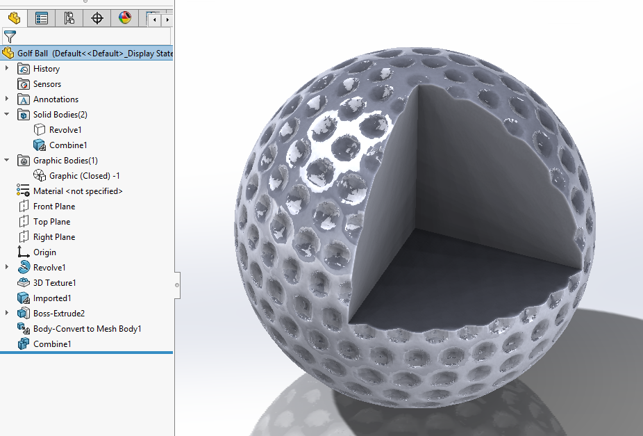The height and width of the screenshot is (436, 643).
Task: Expand the Revolve1 feature node
Action: click(x=6, y=267)
